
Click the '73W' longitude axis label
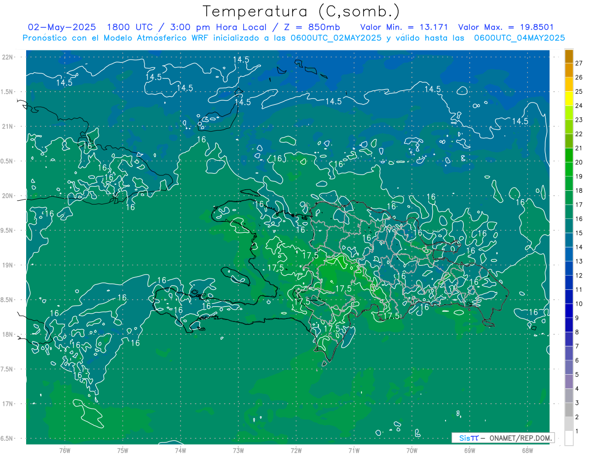[238, 450]
